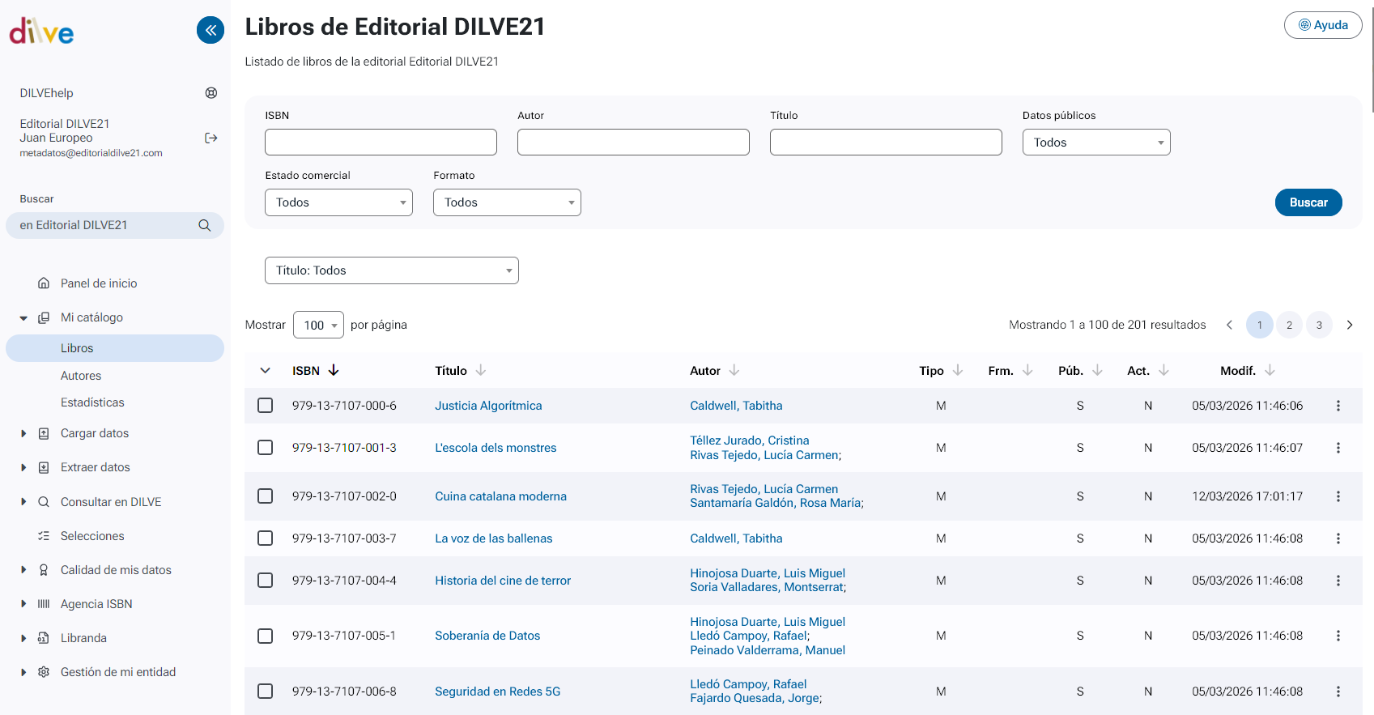The width and height of the screenshot is (1374, 715).
Task: Sort table by Tipo arrow
Action: (958, 370)
